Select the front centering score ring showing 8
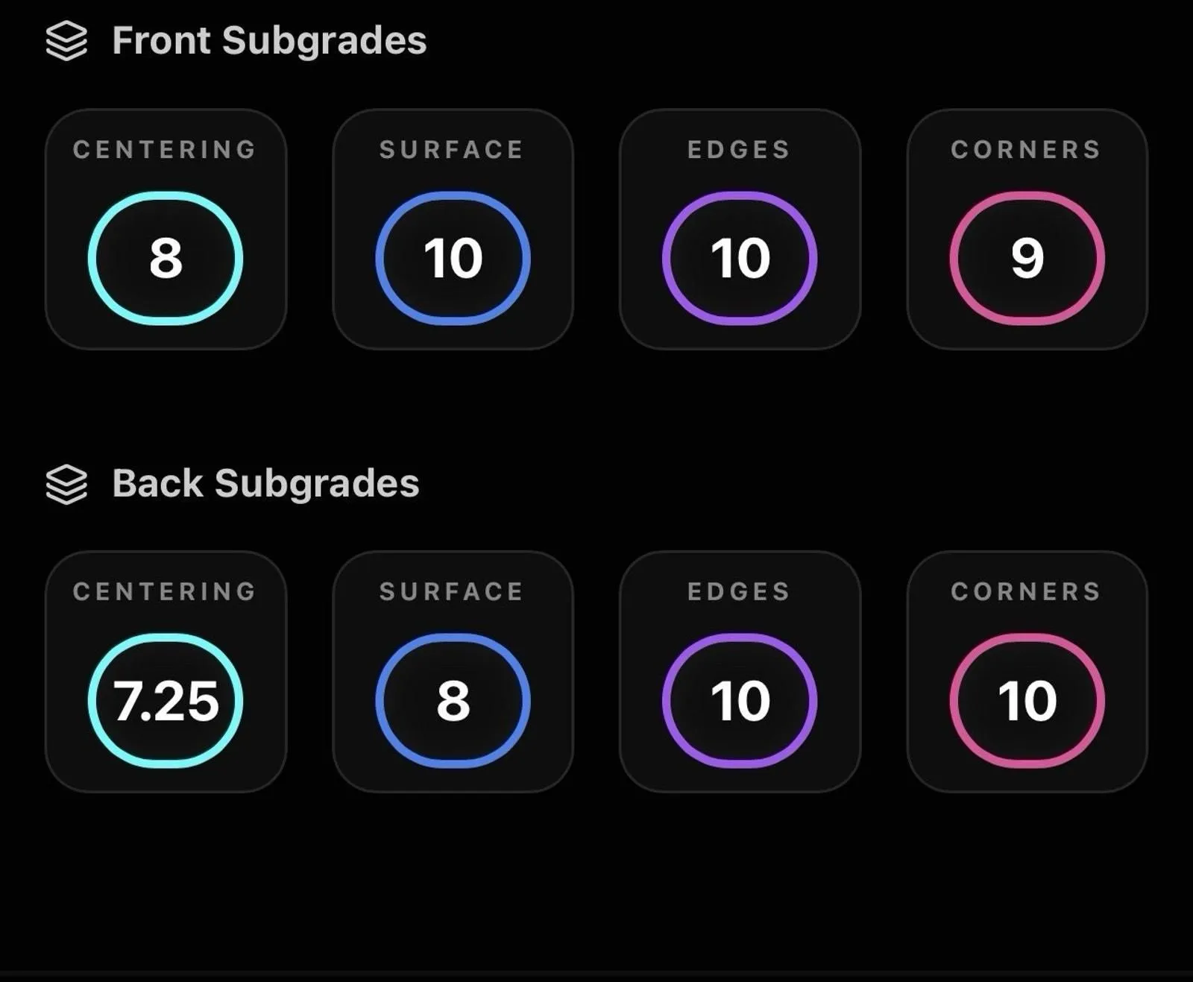Viewport: 1193px width, 982px height. [x=166, y=258]
